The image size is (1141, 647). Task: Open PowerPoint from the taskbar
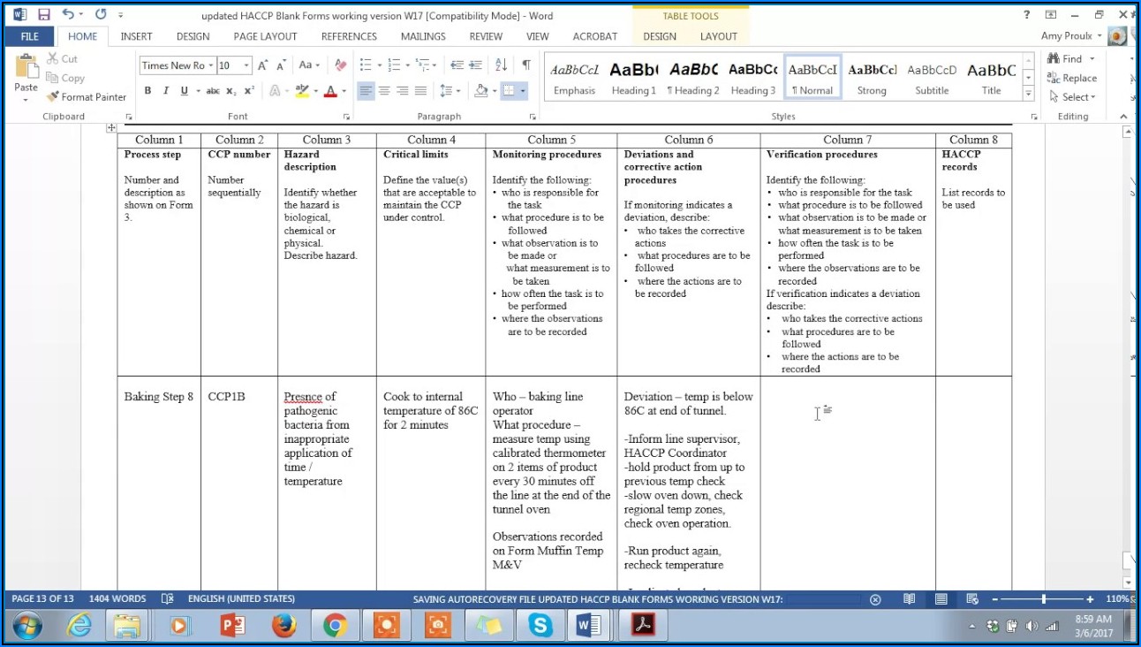point(232,626)
